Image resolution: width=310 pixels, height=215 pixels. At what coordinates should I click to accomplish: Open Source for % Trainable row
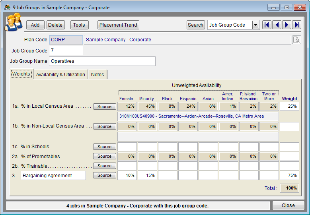(104, 166)
